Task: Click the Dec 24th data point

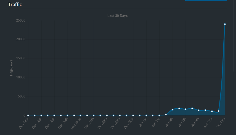Action: pyautogui.click(x=94, y=115)
